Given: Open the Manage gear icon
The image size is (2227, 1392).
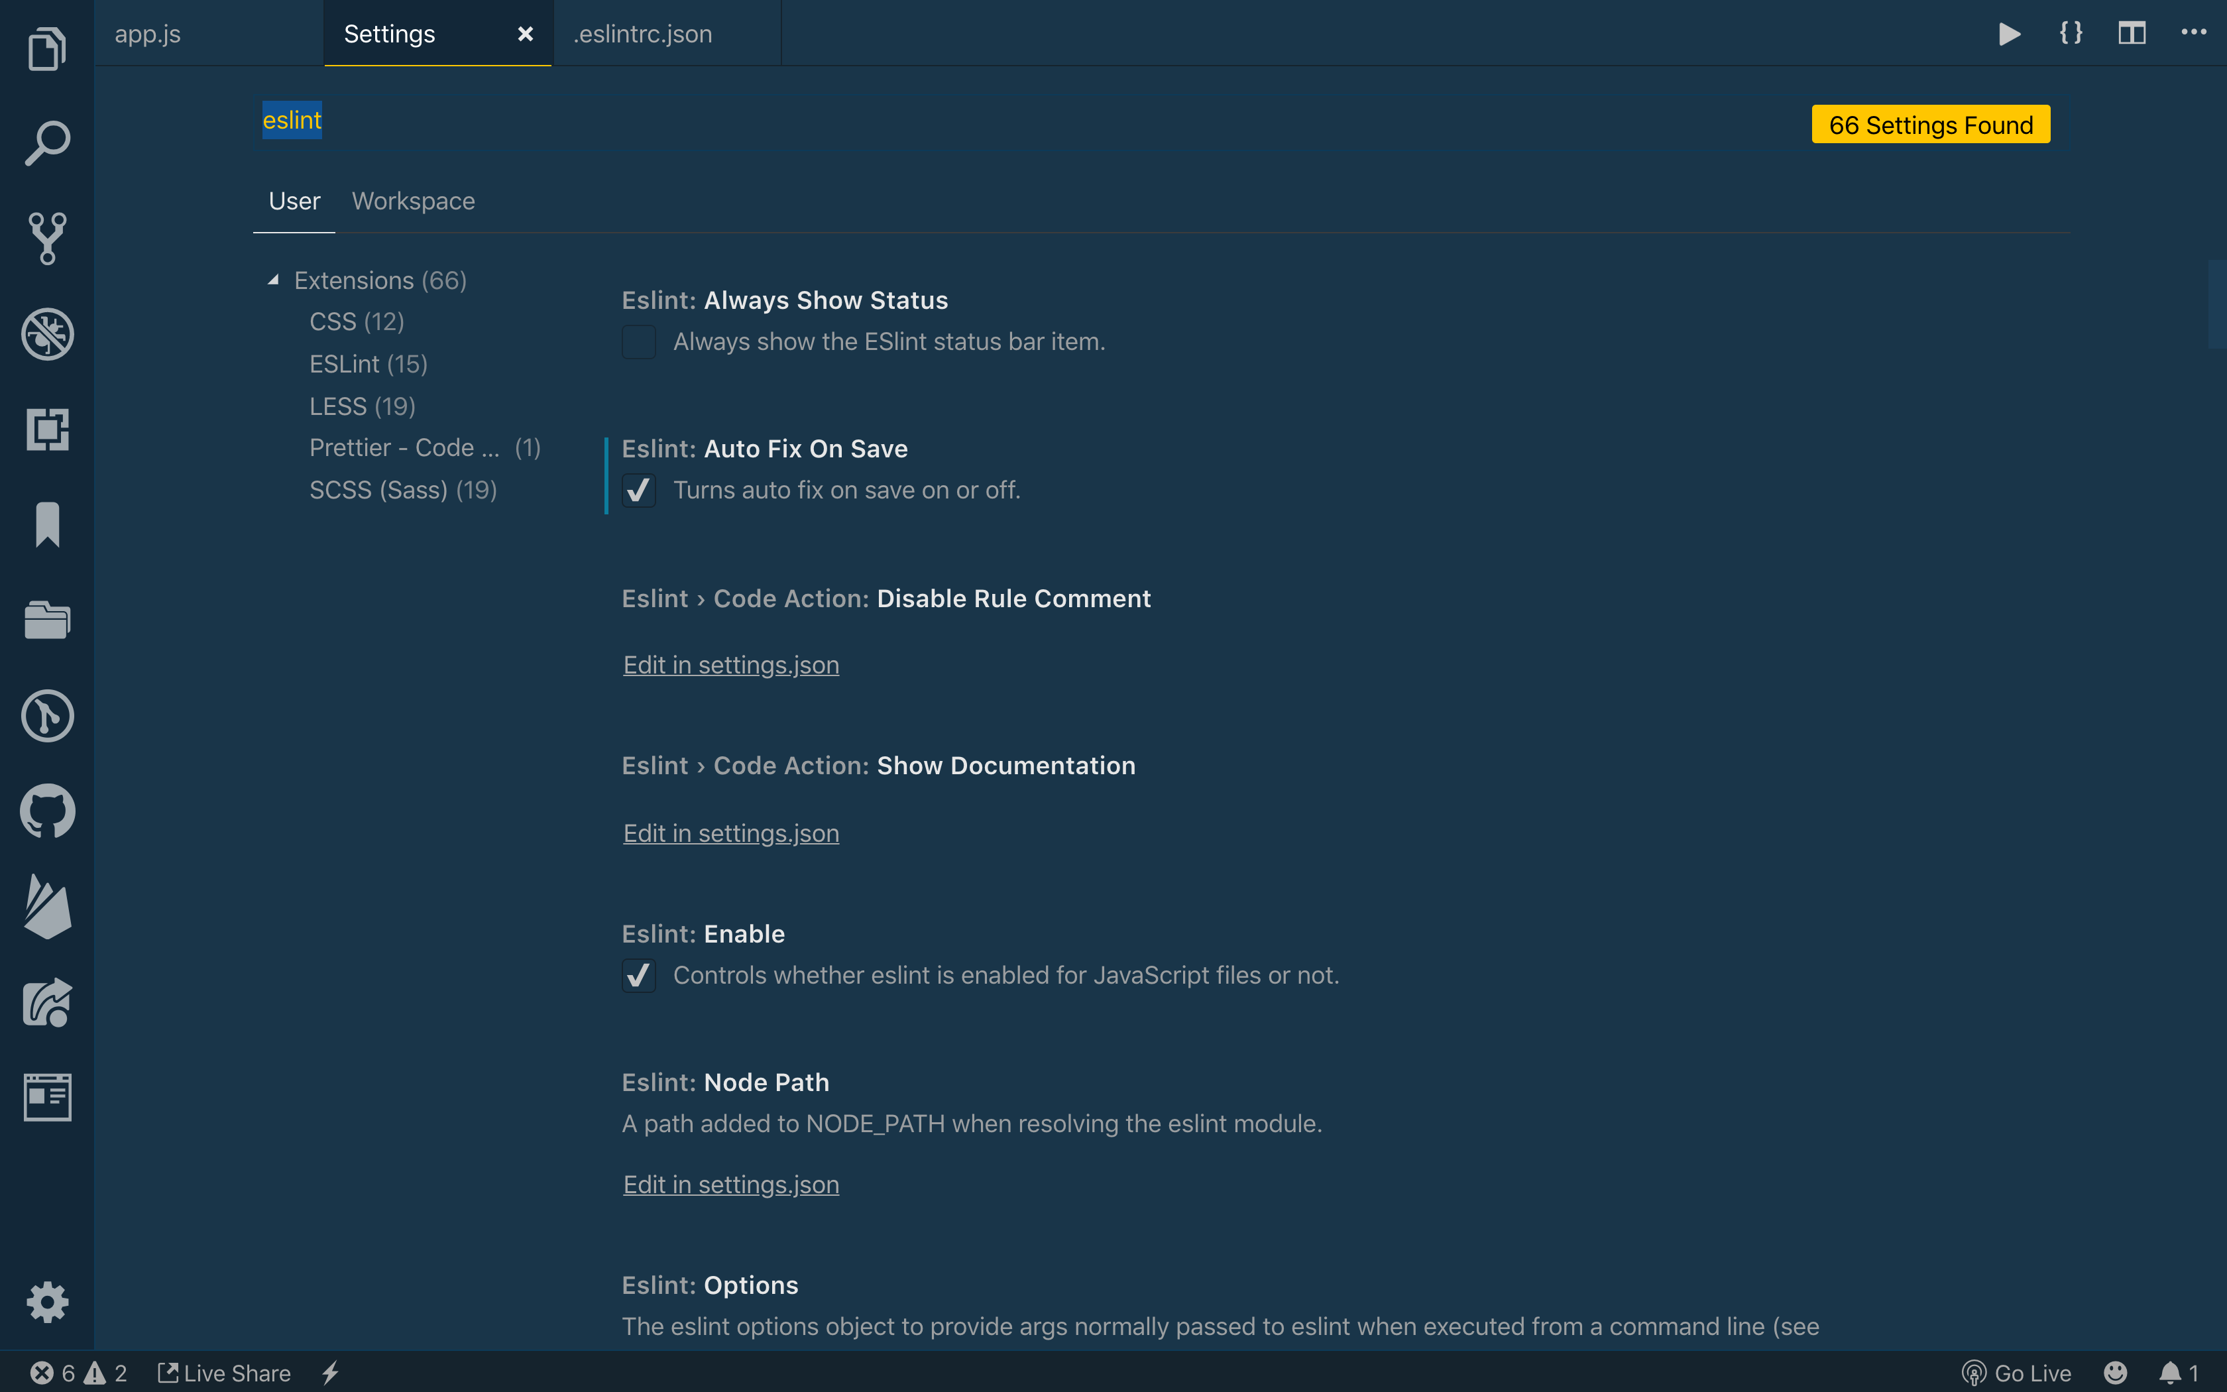Looking at the screenshot, I should click(47, 1302).
